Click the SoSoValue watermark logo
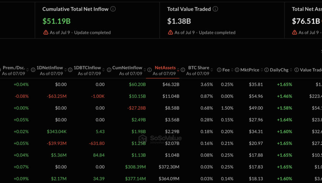The width and height of the screenshot is (322, 183). click(x=160, y=139)
